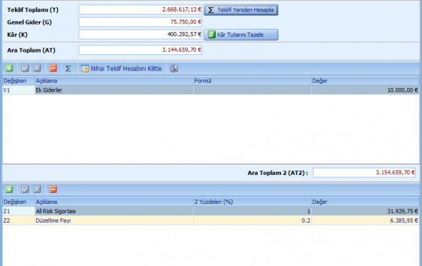The height and width of the screenshot is (266, 422).
Task: Click the Formül column header in the variables table
Action: click(251, 80)
